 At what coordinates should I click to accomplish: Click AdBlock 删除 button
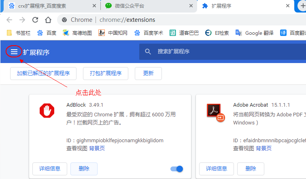(84, 168)
